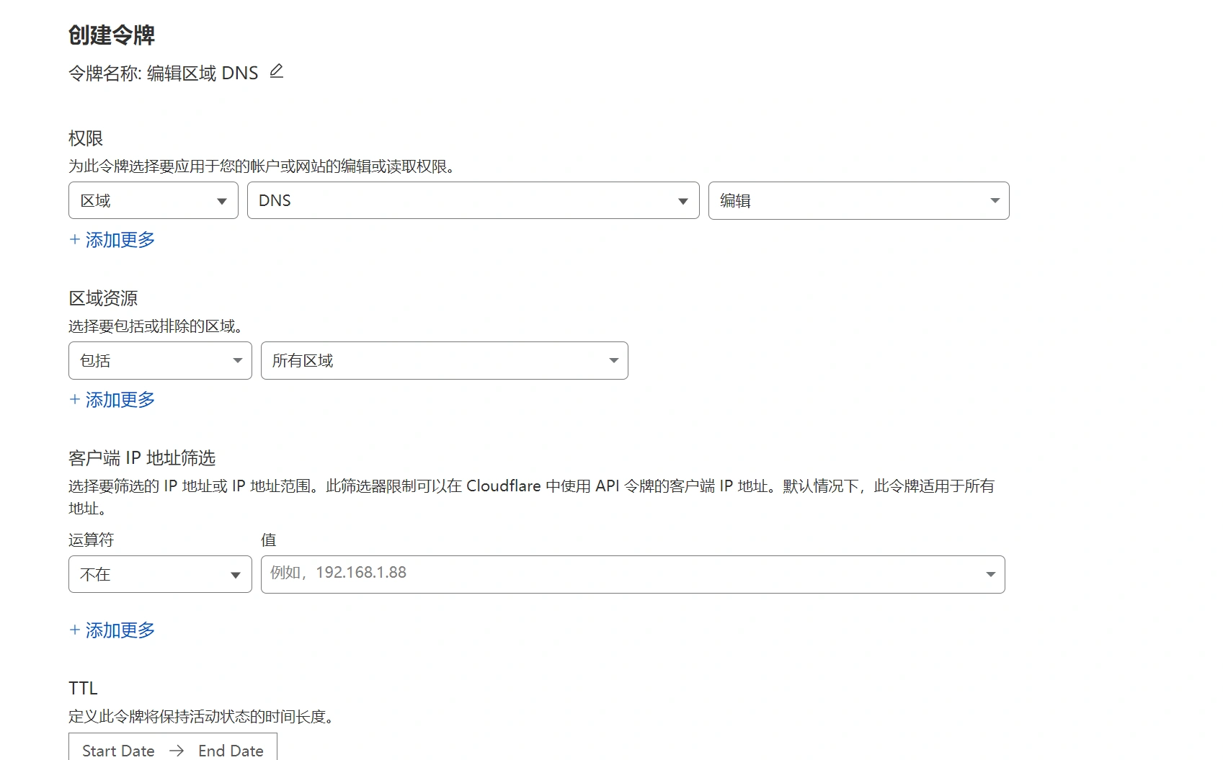Viewport: 1223px width, 760px height.
Task: Click 添加更多 link under the 区域资源 section
Action: coord(120,399)
